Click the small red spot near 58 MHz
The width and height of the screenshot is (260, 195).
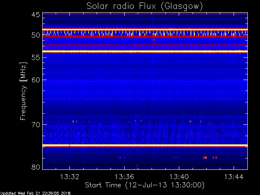pyautogui.click(x=54, y=72)
